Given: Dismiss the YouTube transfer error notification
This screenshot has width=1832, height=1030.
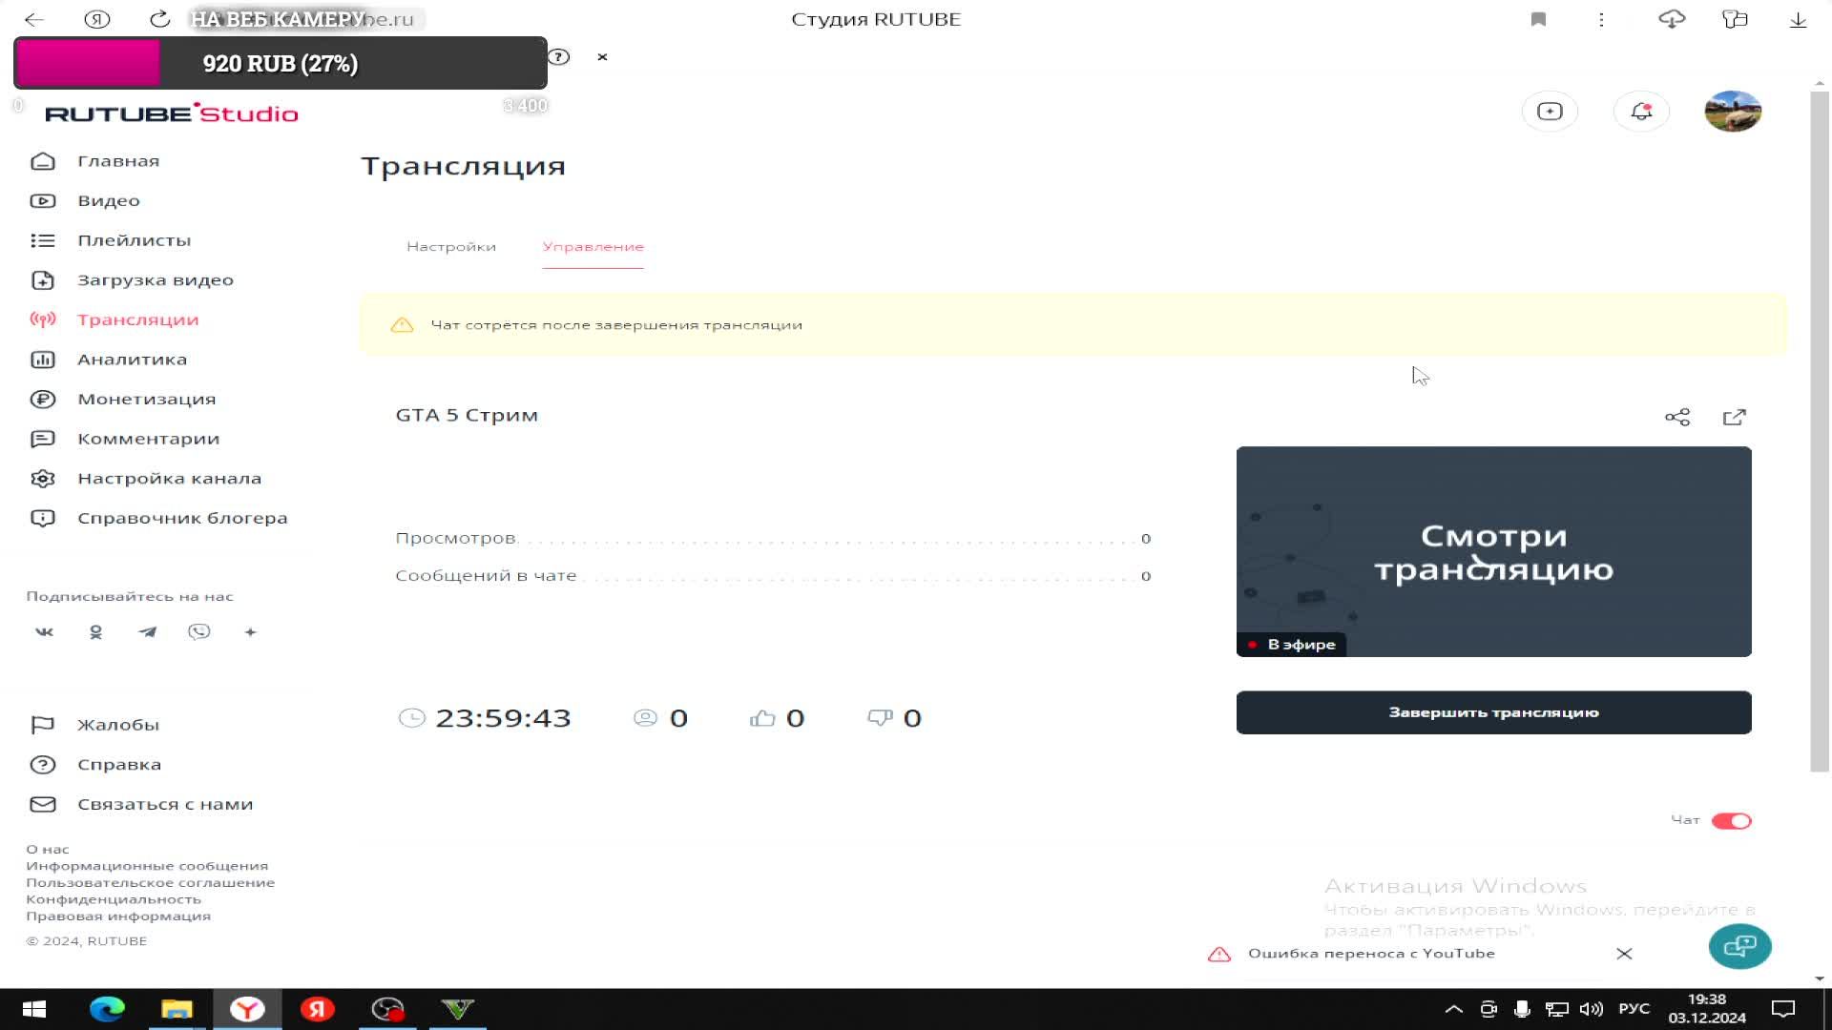Looking at the screenshot, I should coord(1624,954).
